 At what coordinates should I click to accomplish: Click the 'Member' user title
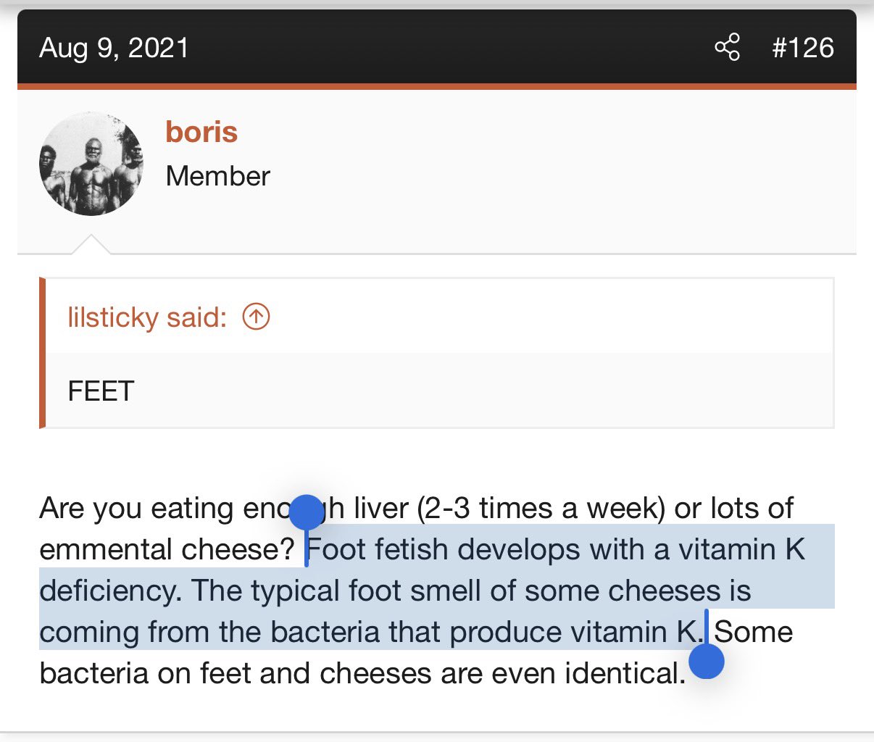(217, 176)
